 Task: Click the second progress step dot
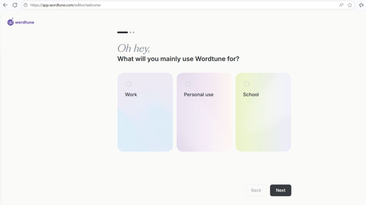[x=130, y=32]
